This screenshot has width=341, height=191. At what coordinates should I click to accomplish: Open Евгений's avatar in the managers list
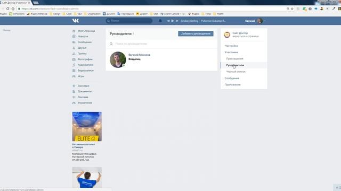click(x=118, y=59)
